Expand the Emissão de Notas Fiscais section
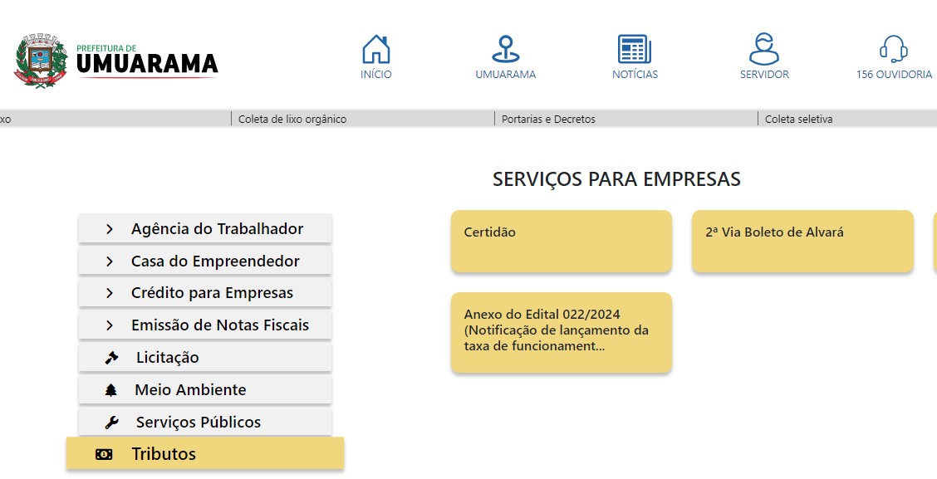This screenshot has height=479, width=937. [204, 325]
